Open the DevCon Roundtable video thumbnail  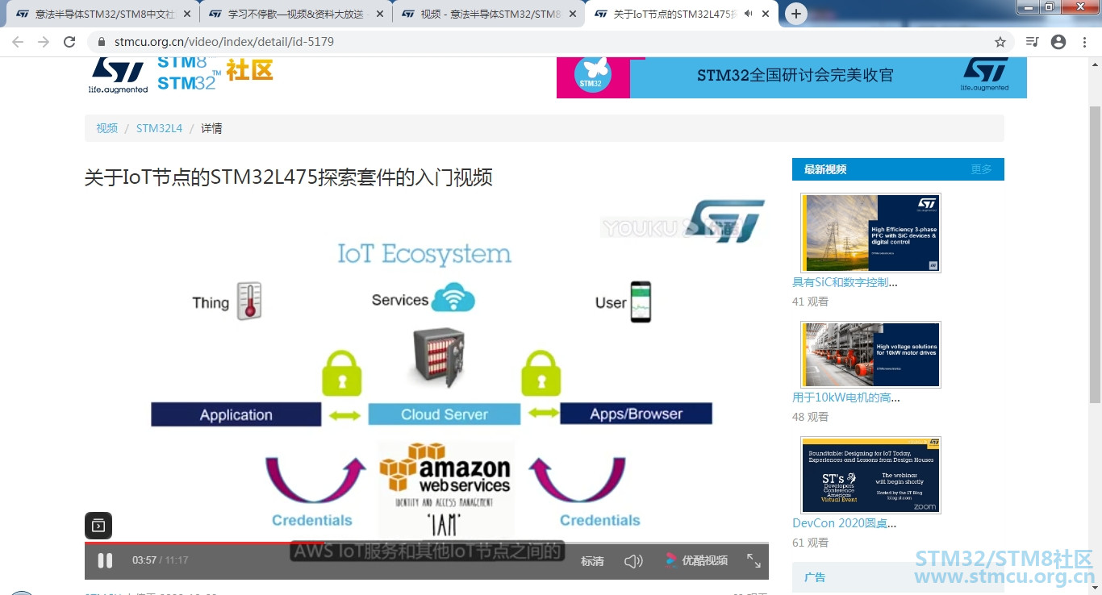click(x=870, y=475)
